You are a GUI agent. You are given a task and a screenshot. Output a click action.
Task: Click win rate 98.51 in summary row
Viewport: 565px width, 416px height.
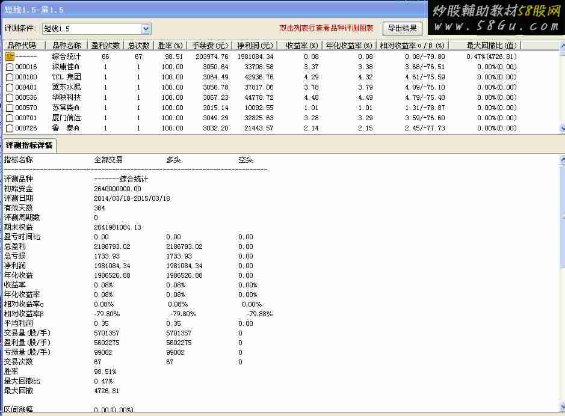click(x=174, y=57)
